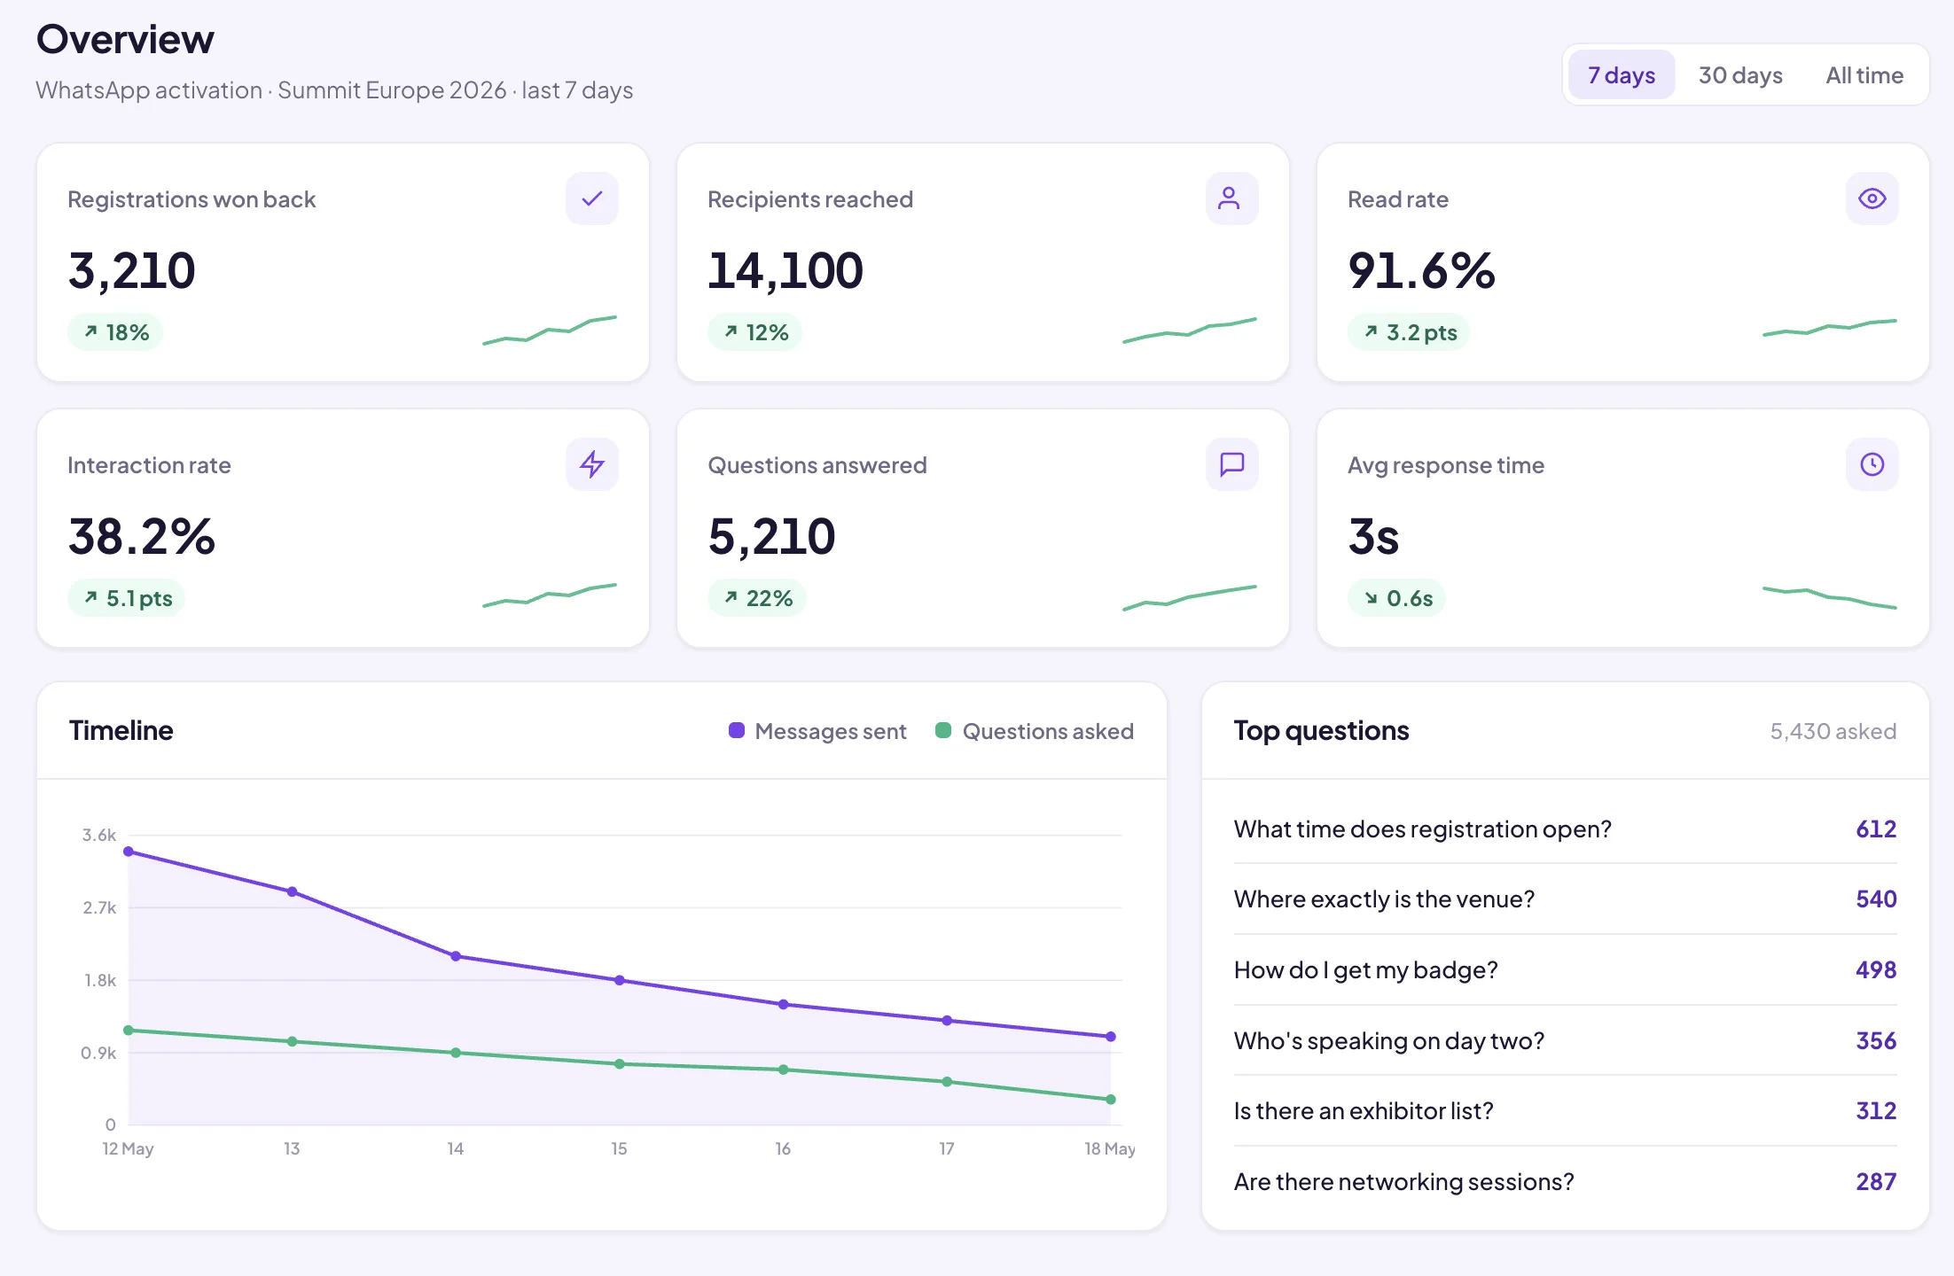
Task: Open 'Who's speaking on day two?' question
Action: (1565, 1040)
